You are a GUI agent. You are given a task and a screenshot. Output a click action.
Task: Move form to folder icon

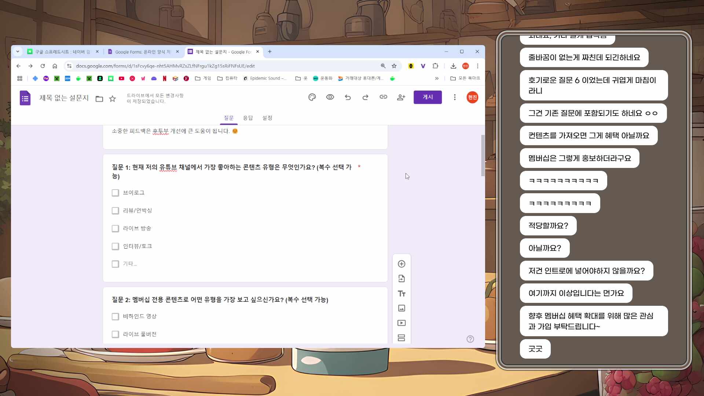(x=99, y=99)
